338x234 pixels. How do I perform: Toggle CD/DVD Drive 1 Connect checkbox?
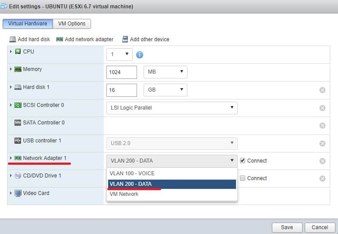243,178
